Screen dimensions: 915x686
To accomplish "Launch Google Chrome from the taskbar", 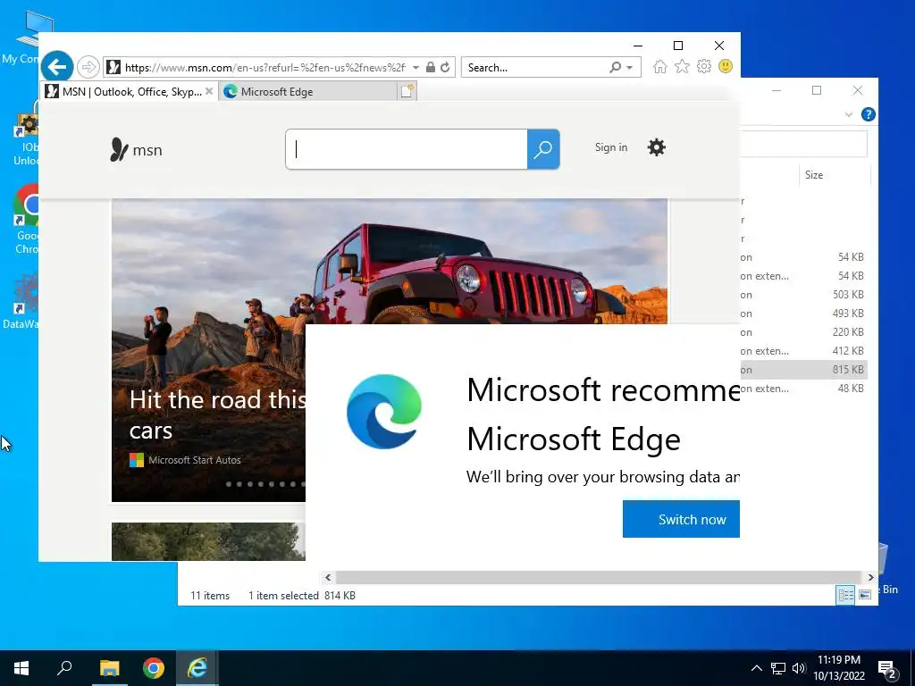I will [x=154, y=668].
